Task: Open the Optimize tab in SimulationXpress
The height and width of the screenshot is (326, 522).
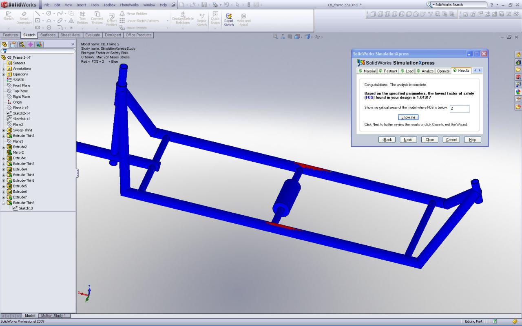Action: point(443,71)
